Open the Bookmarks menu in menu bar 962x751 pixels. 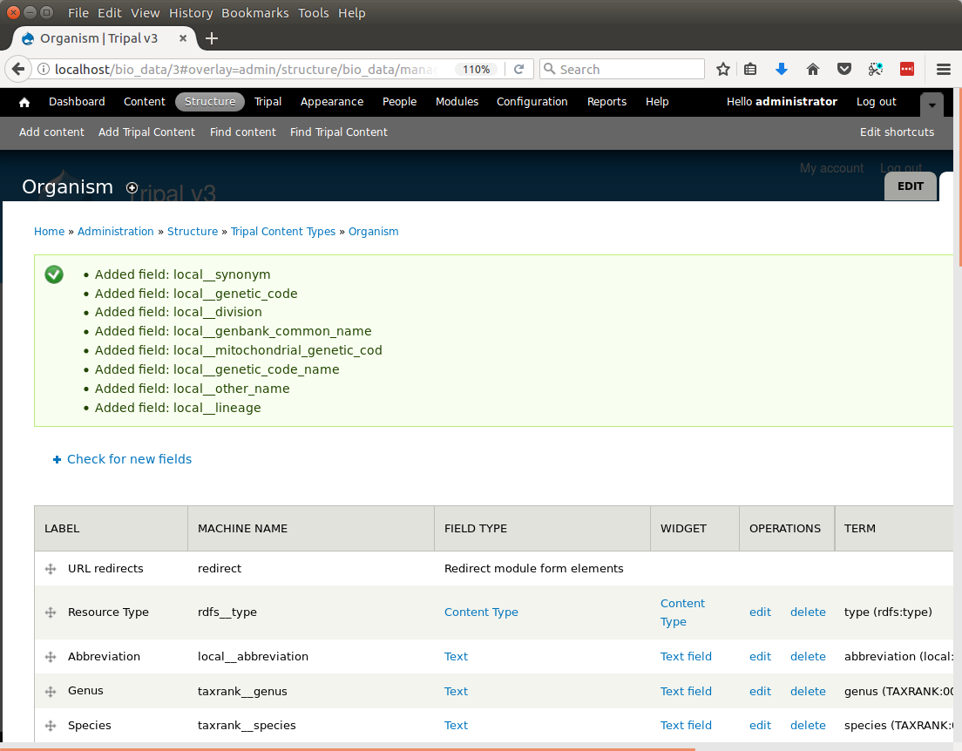pyautogui.click(x=255, y=13)
